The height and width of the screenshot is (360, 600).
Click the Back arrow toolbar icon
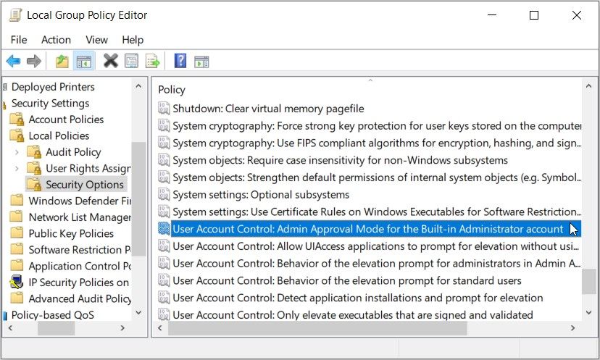click(13, 61)
